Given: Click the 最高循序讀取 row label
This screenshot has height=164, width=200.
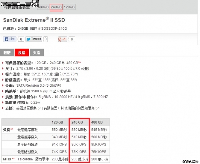Looking at the screenshot, I should [27, 130].
